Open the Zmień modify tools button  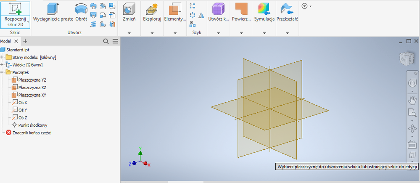click(x=129, y=13)
